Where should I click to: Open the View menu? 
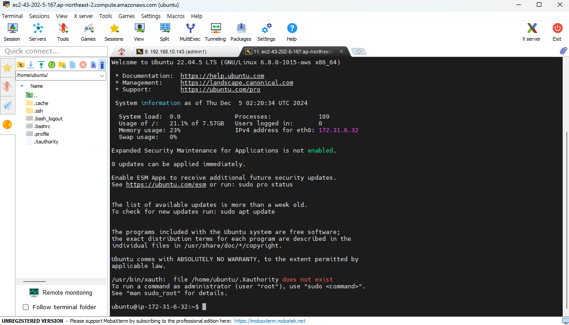point(62,16)
